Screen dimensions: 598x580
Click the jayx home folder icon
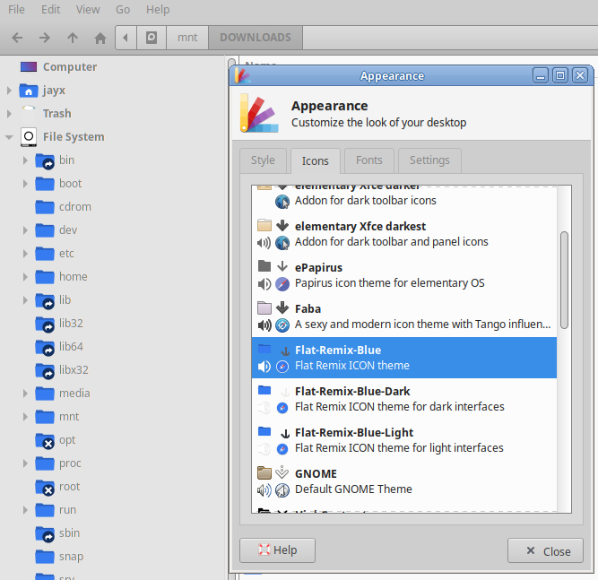pos(29,91)
